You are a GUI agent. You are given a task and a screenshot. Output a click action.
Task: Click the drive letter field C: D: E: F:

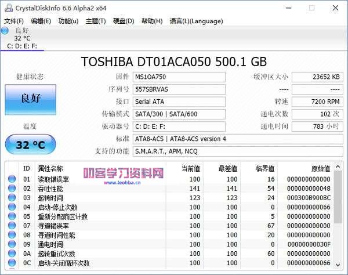[x=179, y=126]
